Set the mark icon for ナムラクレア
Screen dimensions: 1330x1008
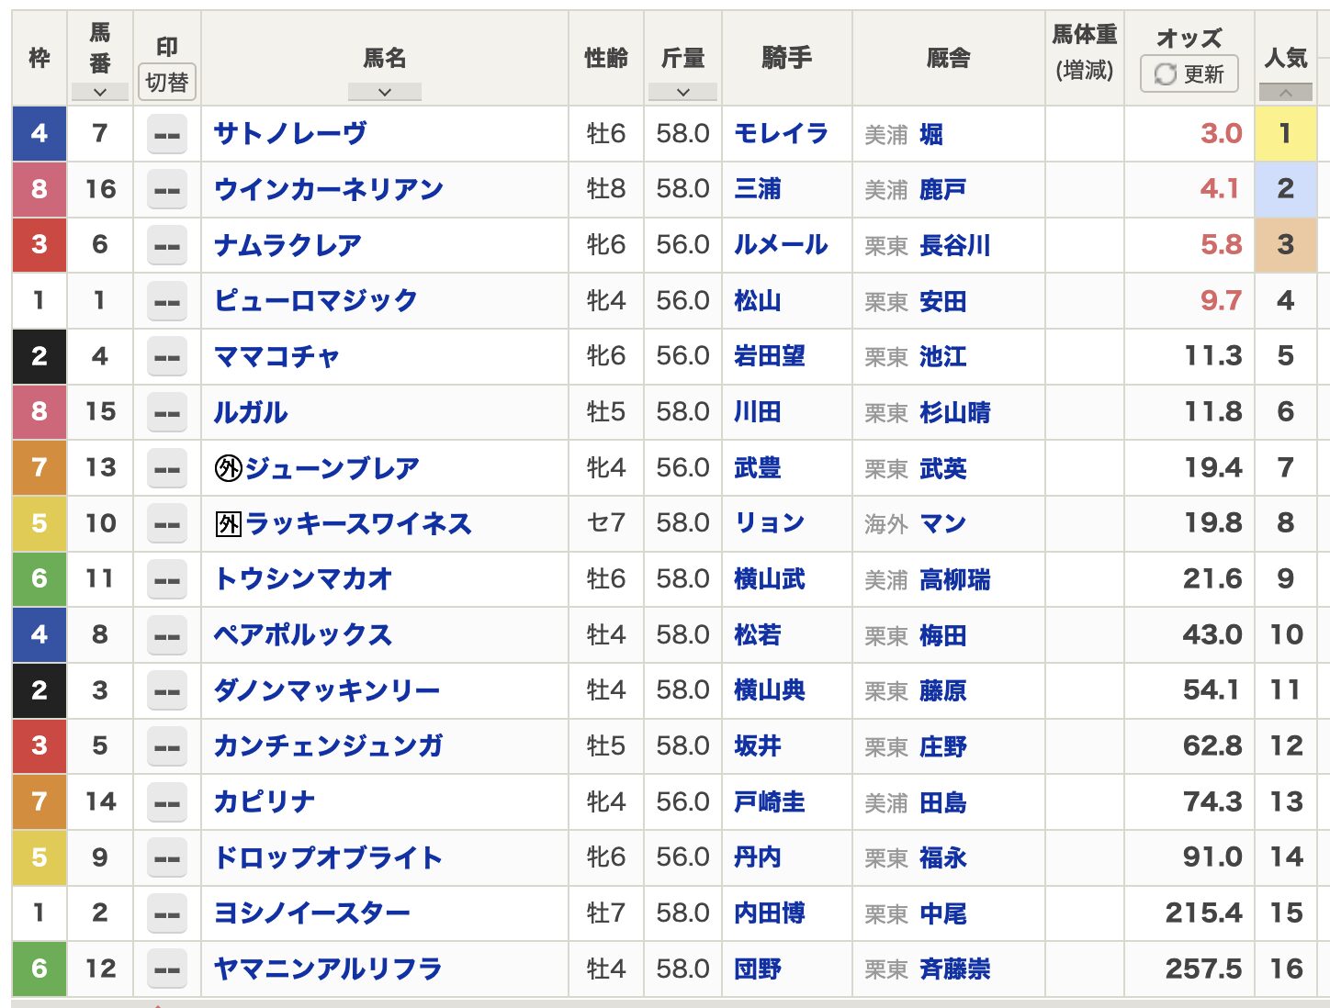167,246
